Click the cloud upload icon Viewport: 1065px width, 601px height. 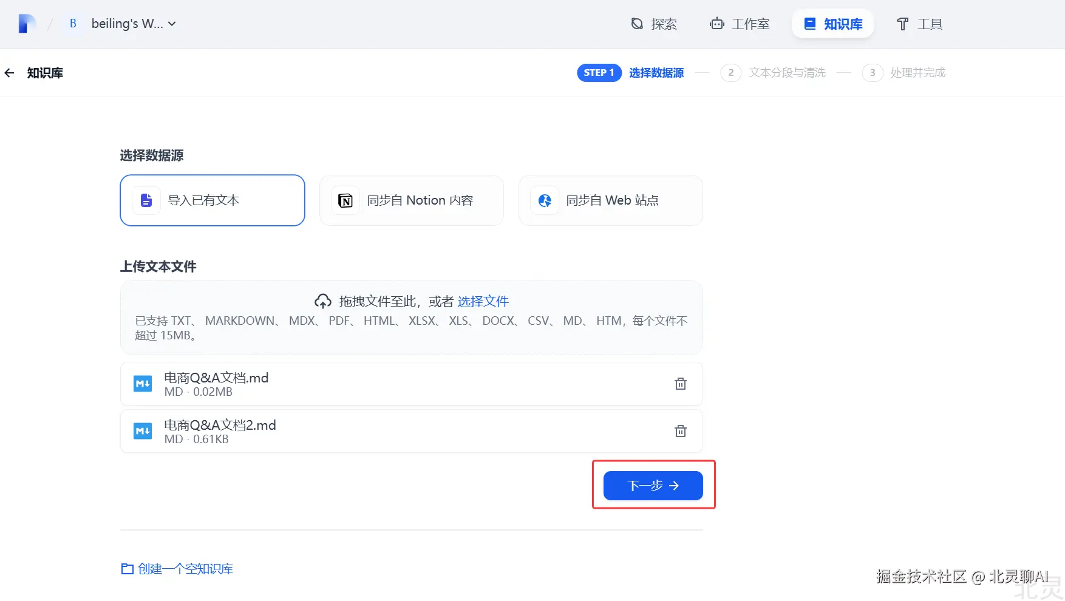[323, 301]
